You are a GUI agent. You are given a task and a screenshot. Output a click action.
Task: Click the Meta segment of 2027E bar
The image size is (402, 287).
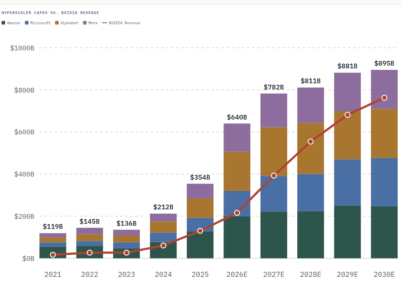[274, 110]
